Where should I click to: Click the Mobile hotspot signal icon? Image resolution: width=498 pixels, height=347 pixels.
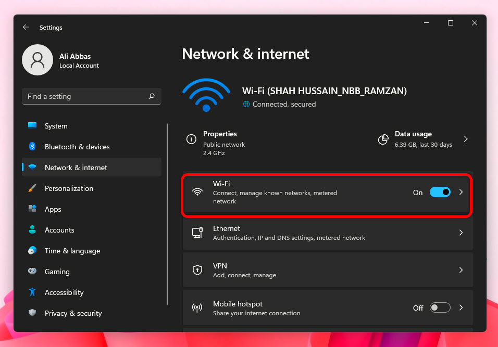(x=197, y=308)
